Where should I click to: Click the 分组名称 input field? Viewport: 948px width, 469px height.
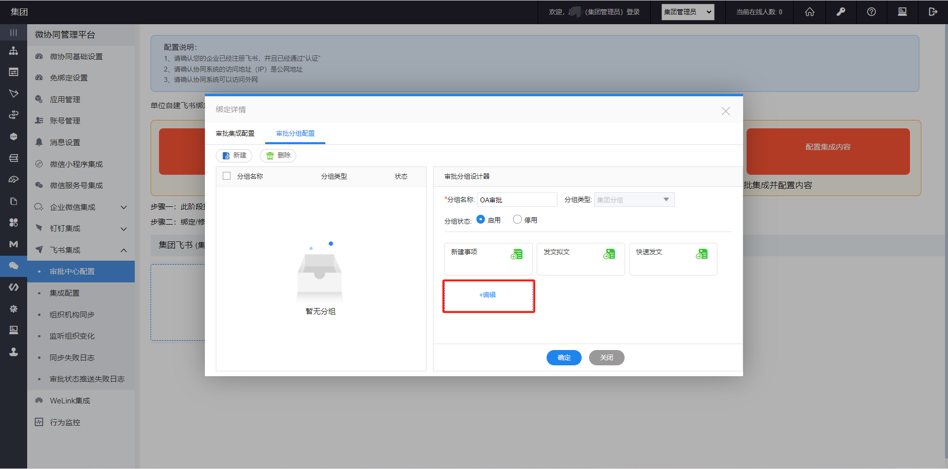[x=516, y=199]
